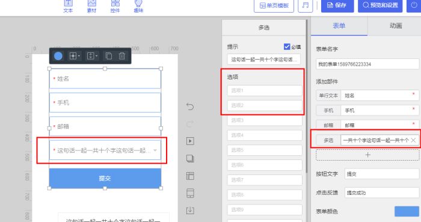
Task: Click the 多选 panel scrollbar
Action: (x=306, y=97)
